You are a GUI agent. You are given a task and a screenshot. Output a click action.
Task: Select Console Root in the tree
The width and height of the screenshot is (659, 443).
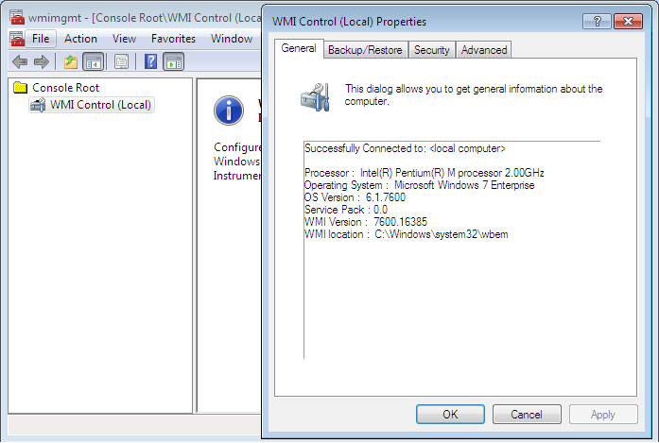pyautogui.click(x=65, y=88)
